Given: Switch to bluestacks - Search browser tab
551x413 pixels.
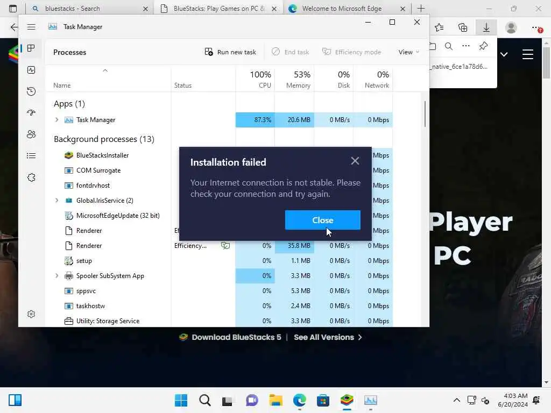Looking at the screenshot, I should (x=89, y=9).
